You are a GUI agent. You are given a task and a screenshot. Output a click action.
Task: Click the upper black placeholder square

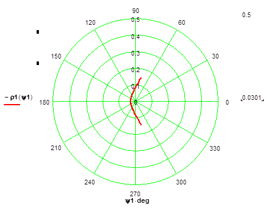38,32
